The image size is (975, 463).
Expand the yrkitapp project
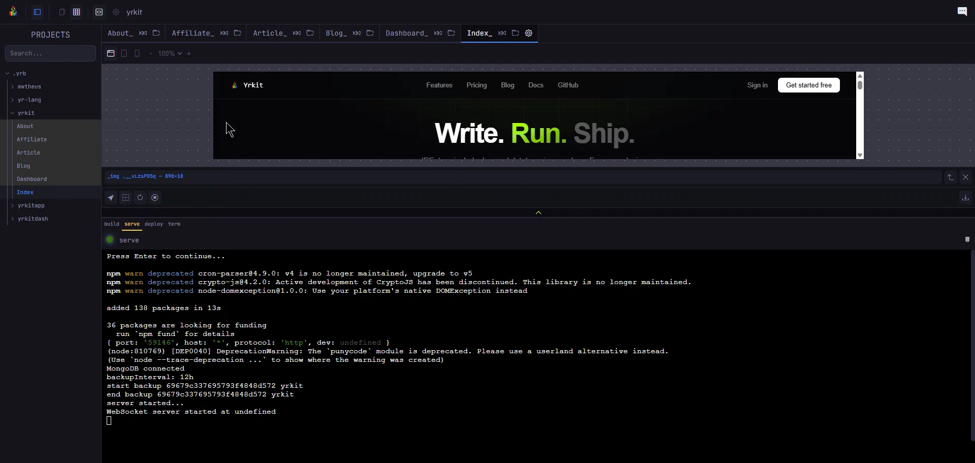coord(12,205)
